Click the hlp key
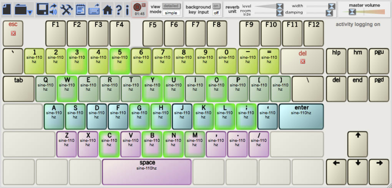 pyautogui.click(x=336, y=61)
